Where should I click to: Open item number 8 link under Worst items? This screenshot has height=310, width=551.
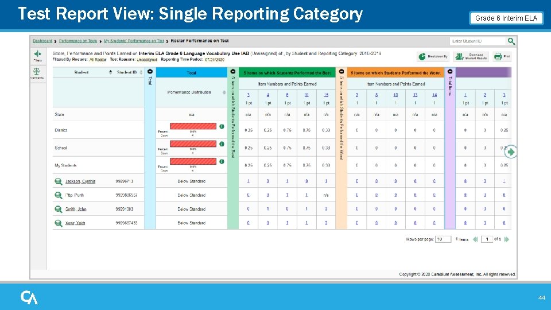click(377, 95)
